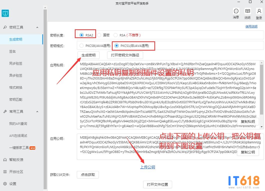This screenshot has width=265, height=191.
Task: Click the 密钥工具 key icon
Action: click(5, 27)
